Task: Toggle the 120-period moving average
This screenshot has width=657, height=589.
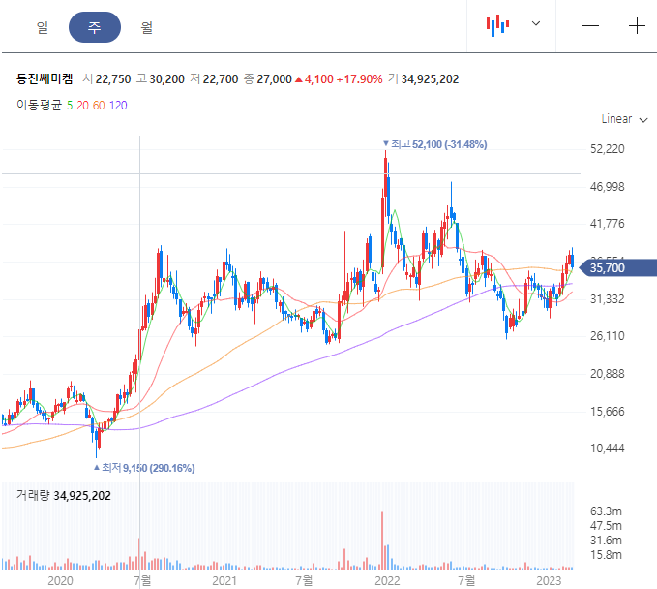Action: (x=118, y=106)
